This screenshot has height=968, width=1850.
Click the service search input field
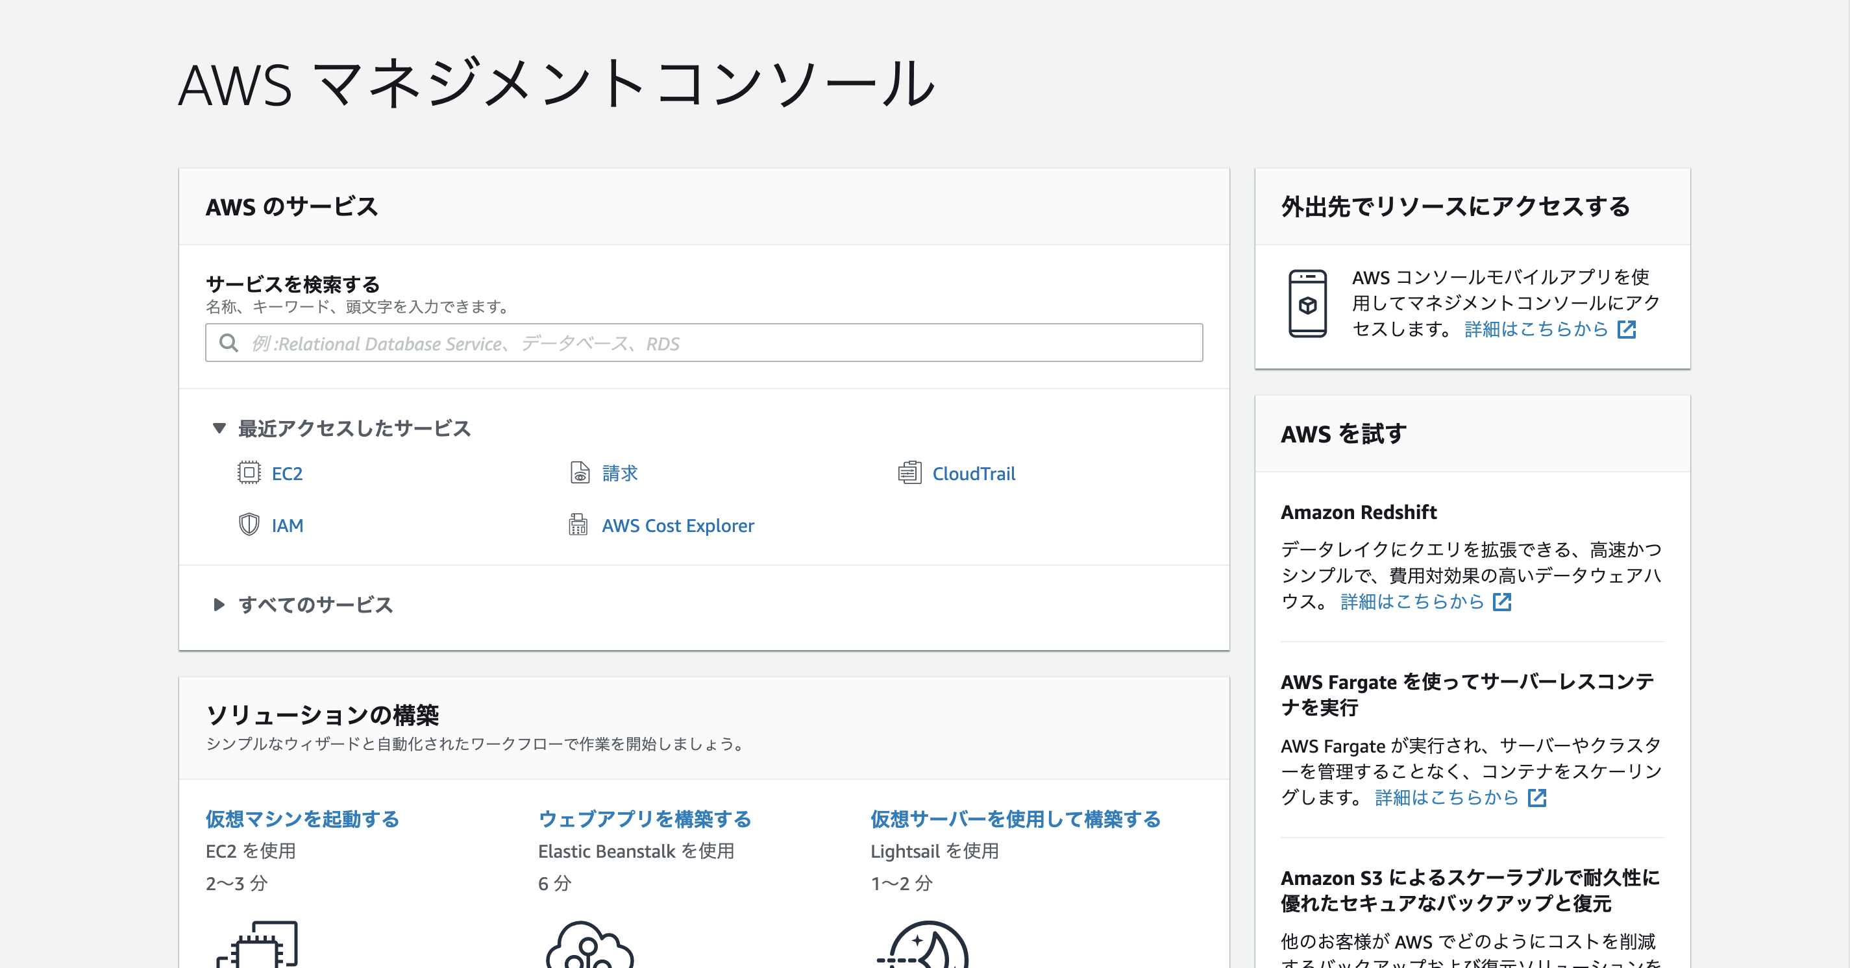[704, 343]
